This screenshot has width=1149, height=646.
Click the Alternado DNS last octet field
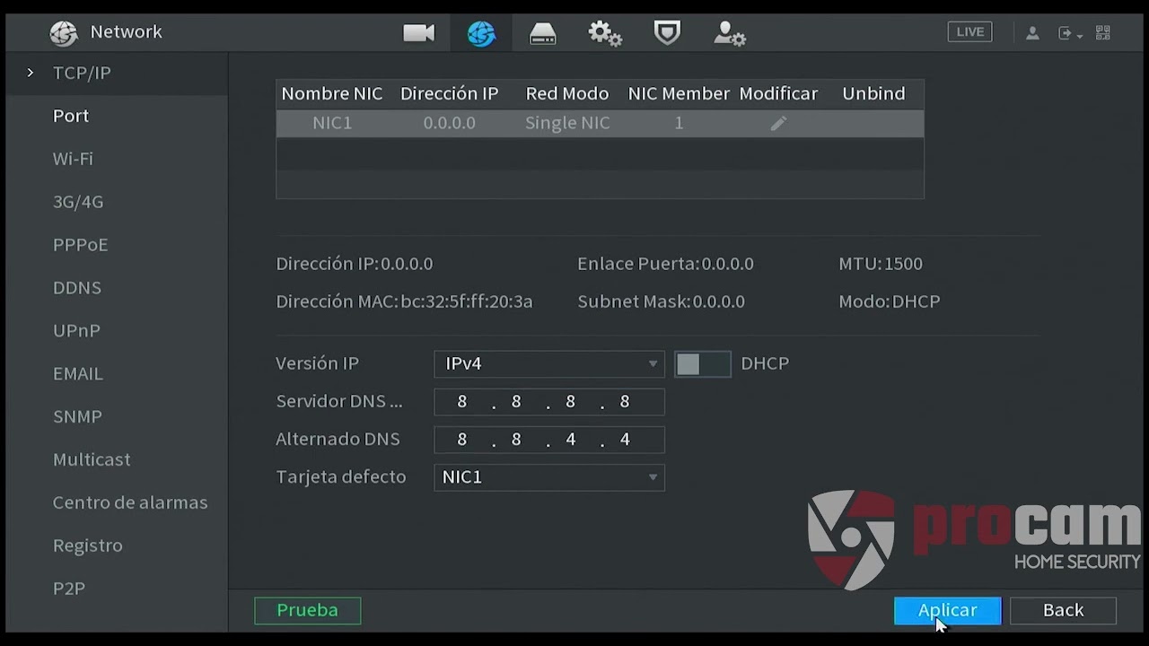tap(625, 440)
